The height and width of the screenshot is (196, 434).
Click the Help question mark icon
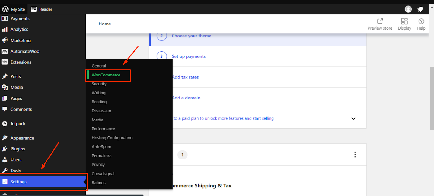click(x=421, y=21)
